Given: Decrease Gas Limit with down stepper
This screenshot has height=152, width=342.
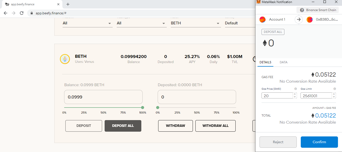Looking at the screenshot, I should click(x=334, y=97).
